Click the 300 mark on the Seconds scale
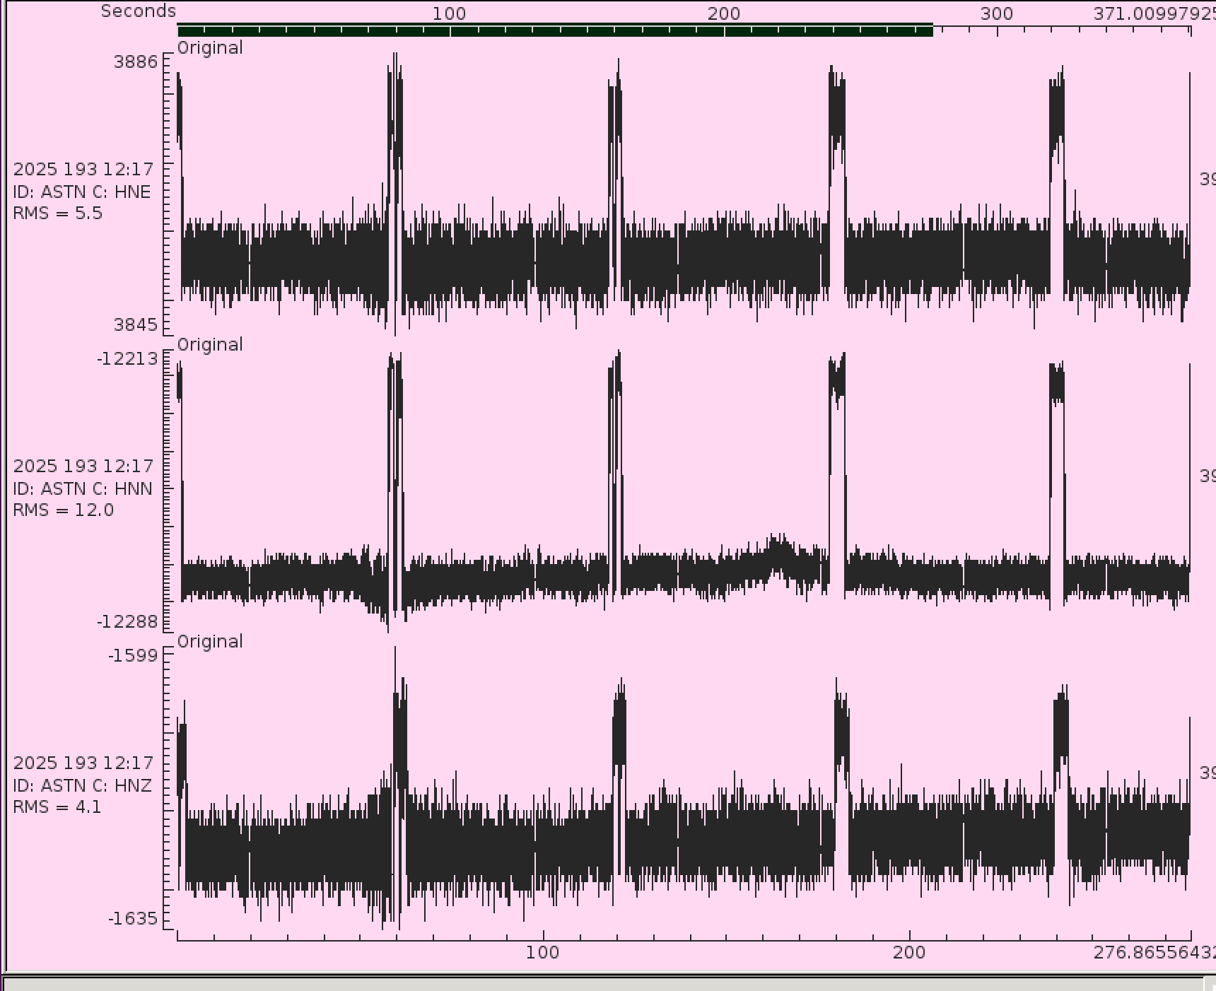Image resolution: width=1216 pixels, height=991 pixels. [x=997, y=13]
